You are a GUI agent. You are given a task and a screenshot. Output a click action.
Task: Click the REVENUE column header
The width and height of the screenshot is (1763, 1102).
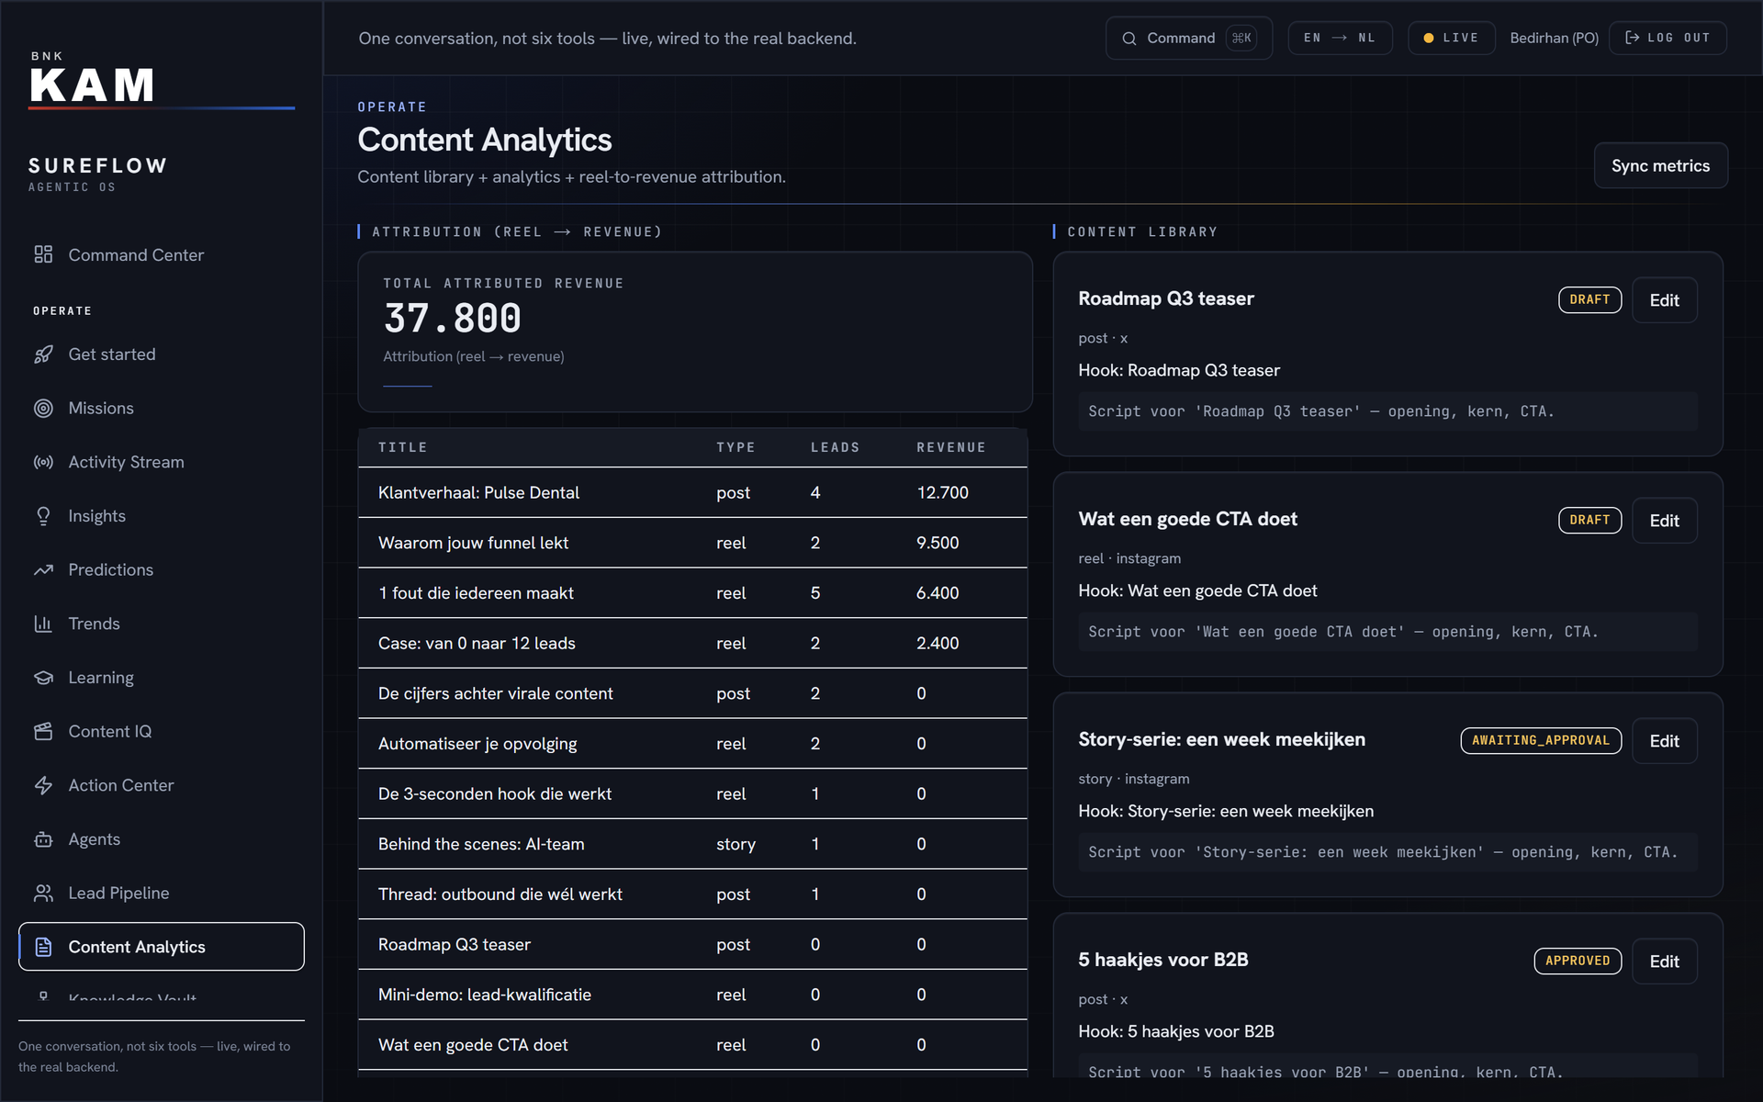(x=951, y=447)
